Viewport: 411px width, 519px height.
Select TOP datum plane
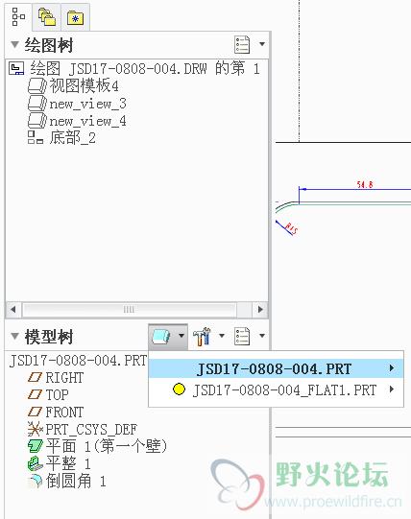[57, 395]
